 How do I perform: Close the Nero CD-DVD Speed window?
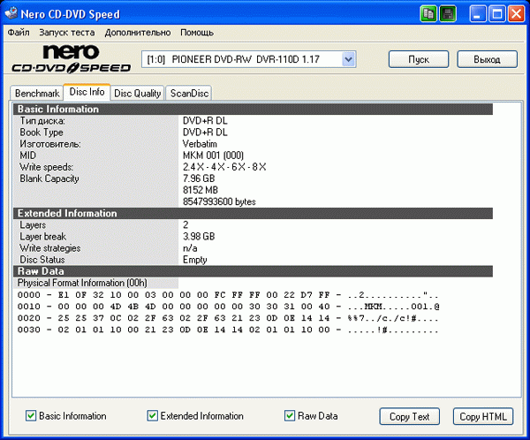tap(517, 14)
